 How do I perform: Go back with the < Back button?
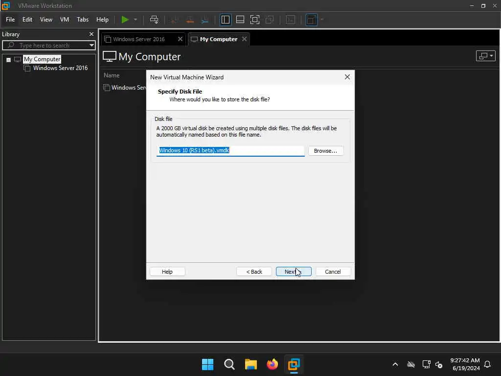click(x=254, y=272)
